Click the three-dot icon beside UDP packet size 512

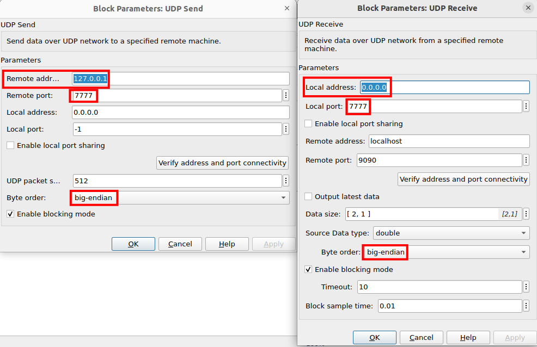(x=286, y=181)
